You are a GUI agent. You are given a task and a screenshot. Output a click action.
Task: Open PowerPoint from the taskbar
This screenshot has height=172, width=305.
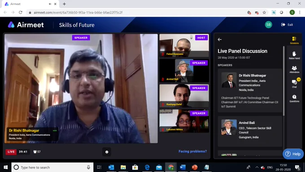[195, 168]
